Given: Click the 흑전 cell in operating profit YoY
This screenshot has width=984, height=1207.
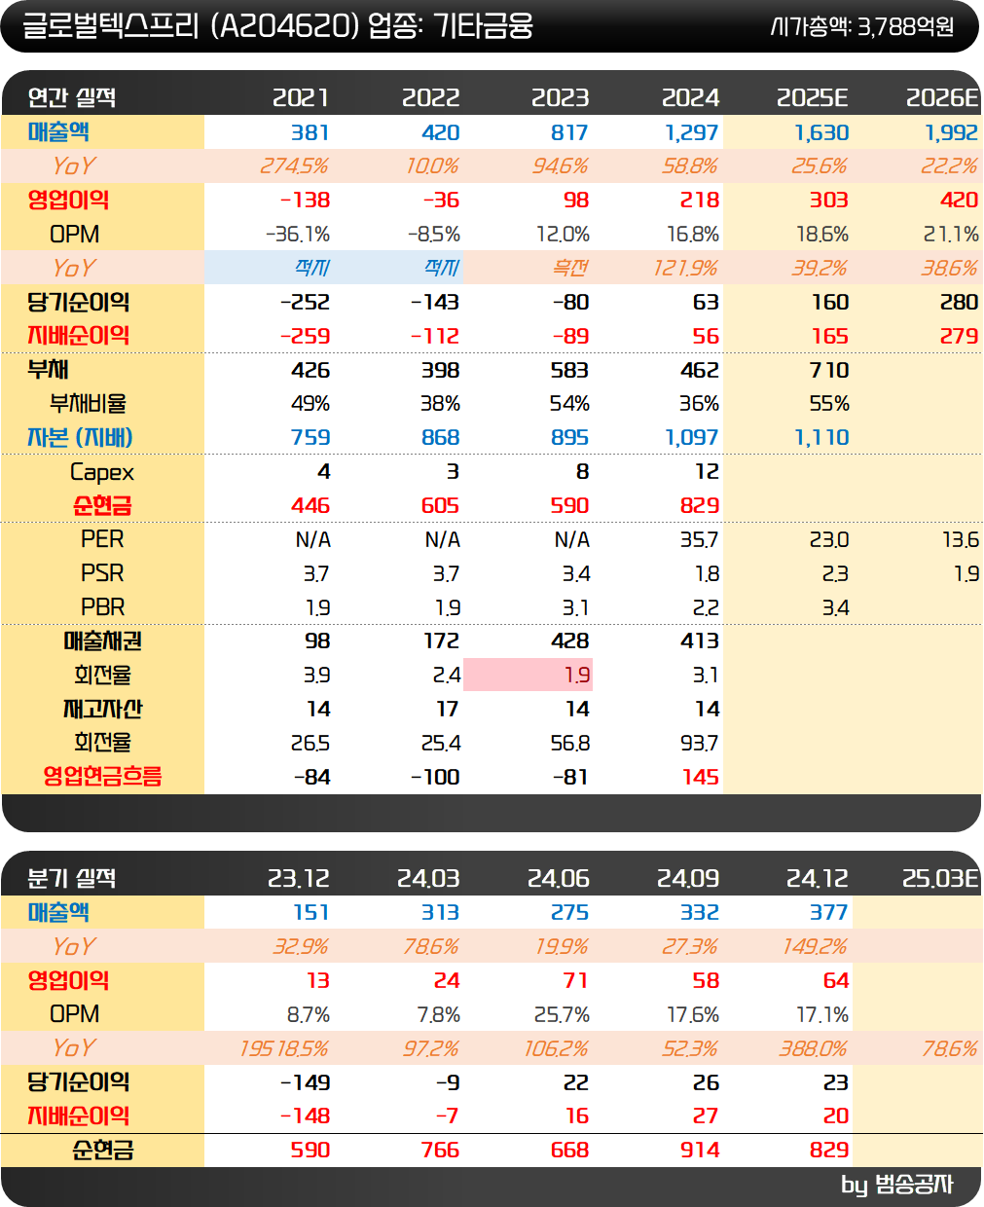Looking at the screenshot, I should pos(571,268).
